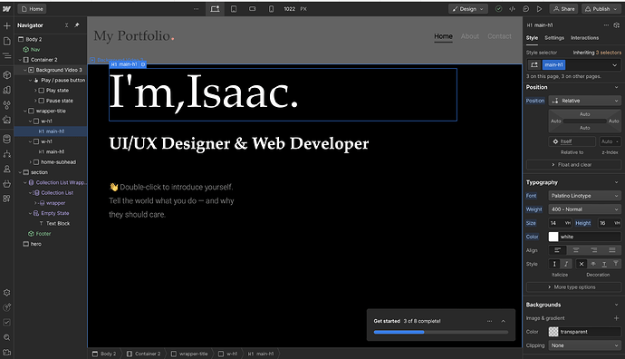Open the Position type dropdown showing Relative
The image size is (625, 359).
coord(585,101)
